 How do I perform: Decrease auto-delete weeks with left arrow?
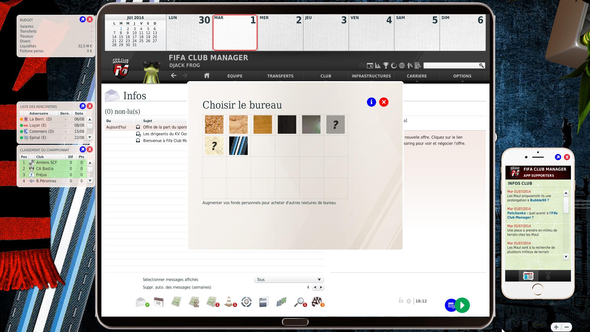315,287
